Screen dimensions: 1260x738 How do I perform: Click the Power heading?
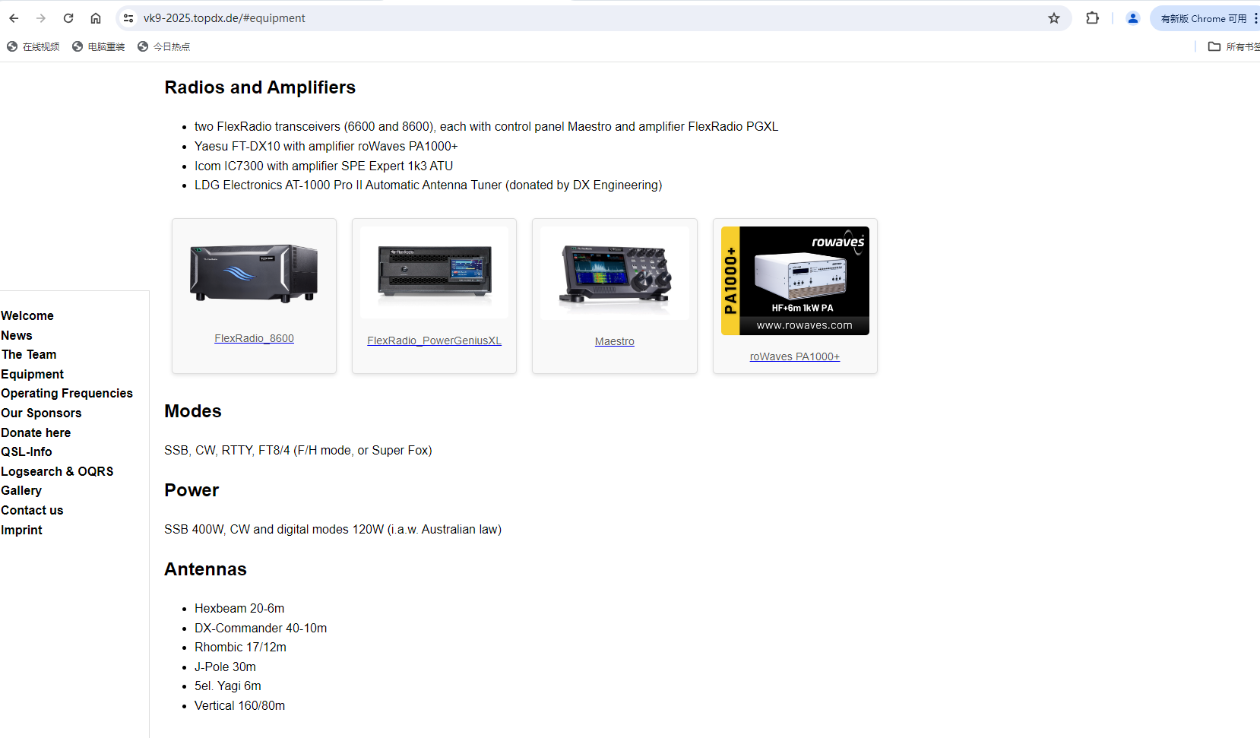point(192,490)
